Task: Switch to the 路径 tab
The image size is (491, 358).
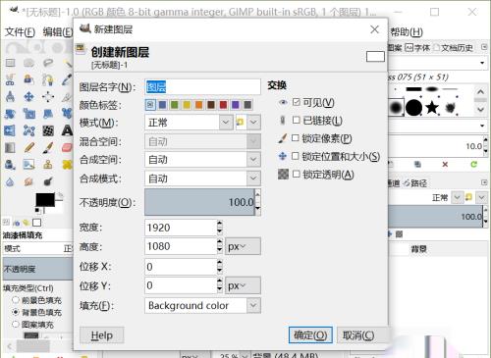Action: pyautogui.click(x=415, y=183)
